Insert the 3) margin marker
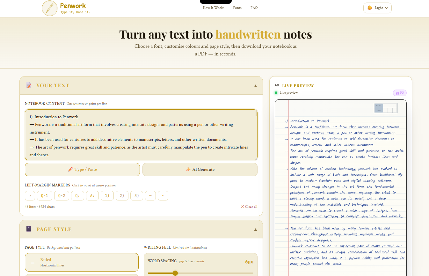429x276 pixels. click(x=137, y=196)
